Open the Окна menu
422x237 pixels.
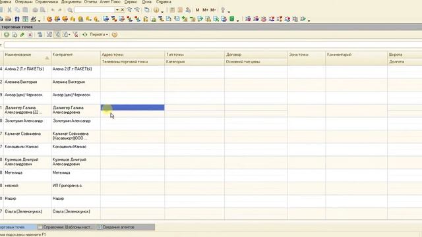[x=146, y=2]
